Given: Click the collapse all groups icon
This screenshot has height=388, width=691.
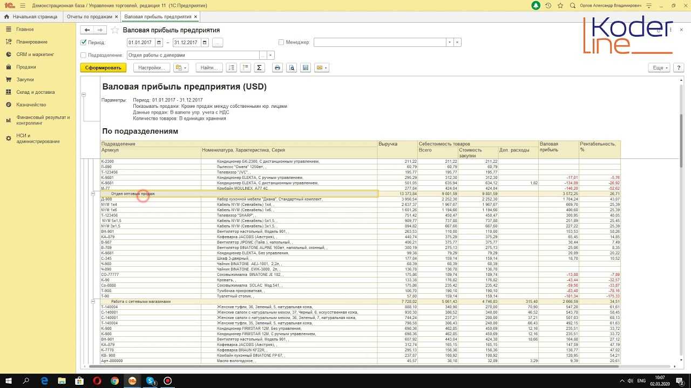Looking at the screenshot, I should (245, 68).
